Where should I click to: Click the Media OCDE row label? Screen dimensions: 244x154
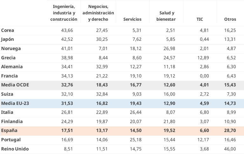click(15, 85)
